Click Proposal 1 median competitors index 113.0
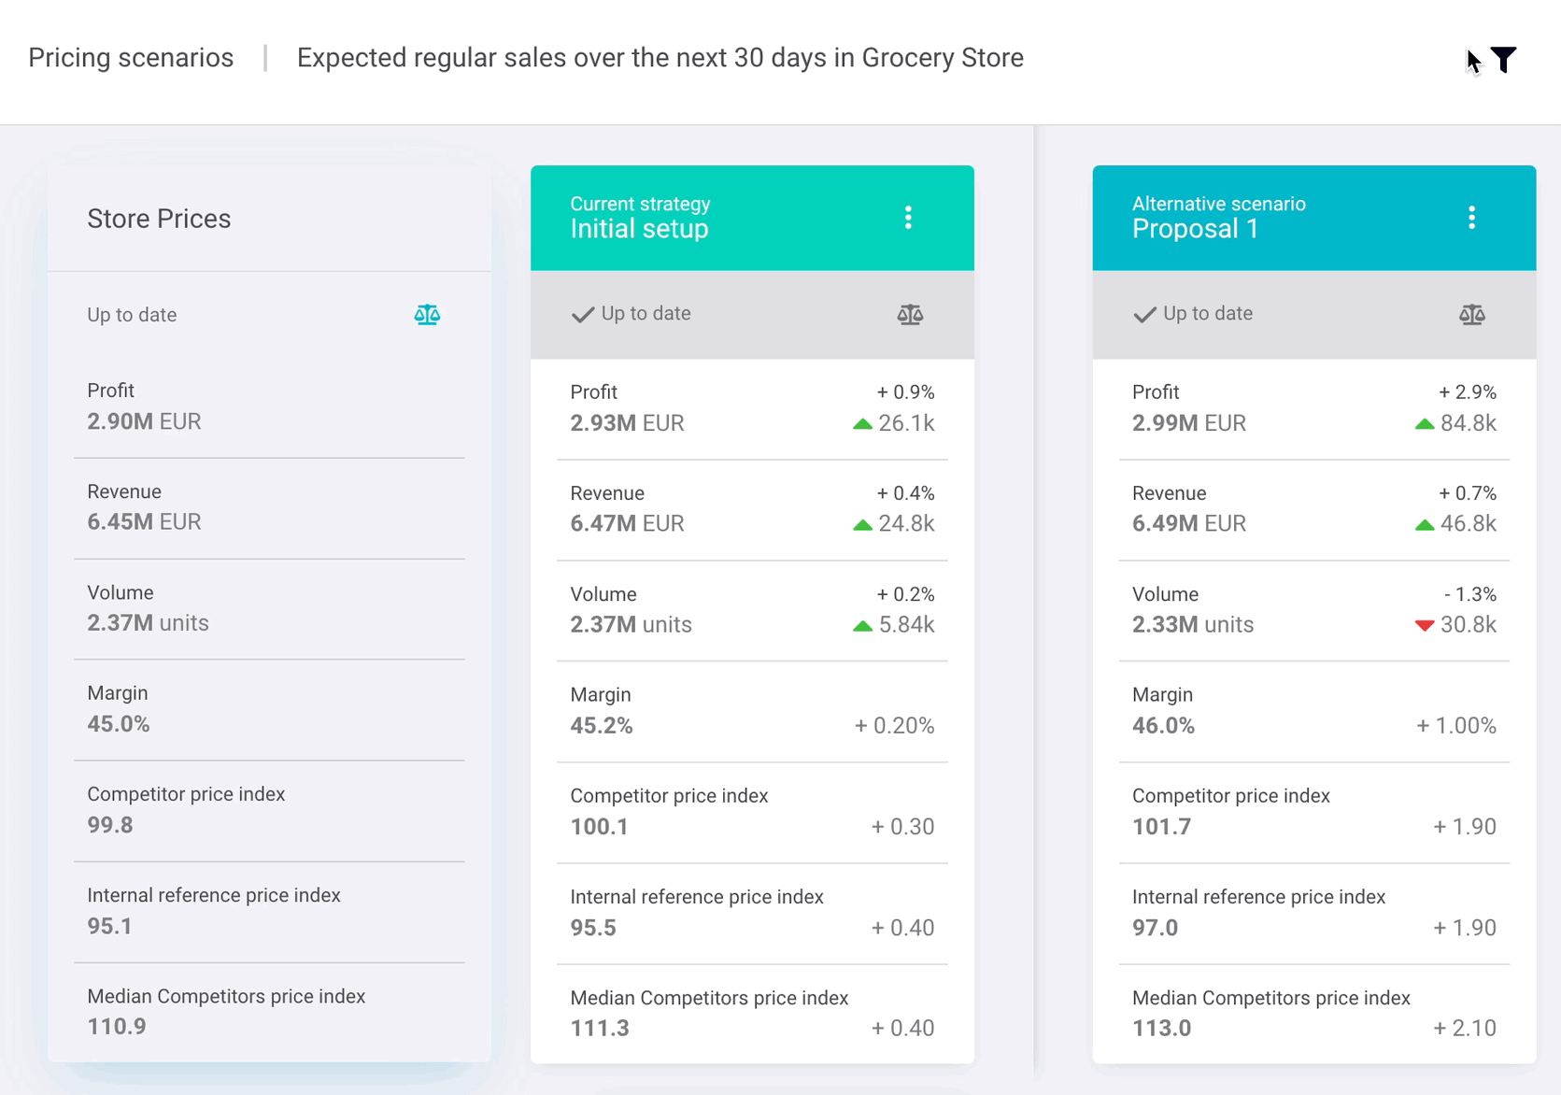Screen dimensions: 1561x1095 (1162, 1029)
